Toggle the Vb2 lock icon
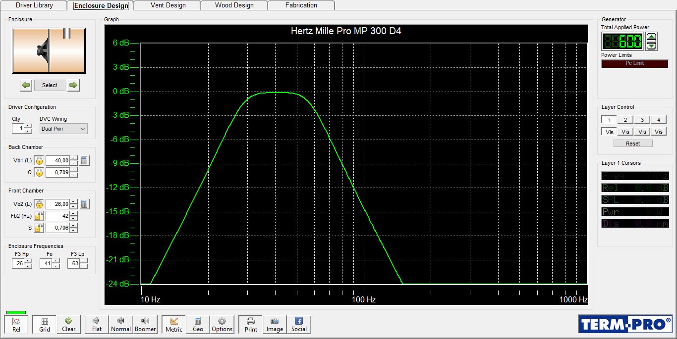The height and width of the screenshot is (339, 677). (39, 204)
